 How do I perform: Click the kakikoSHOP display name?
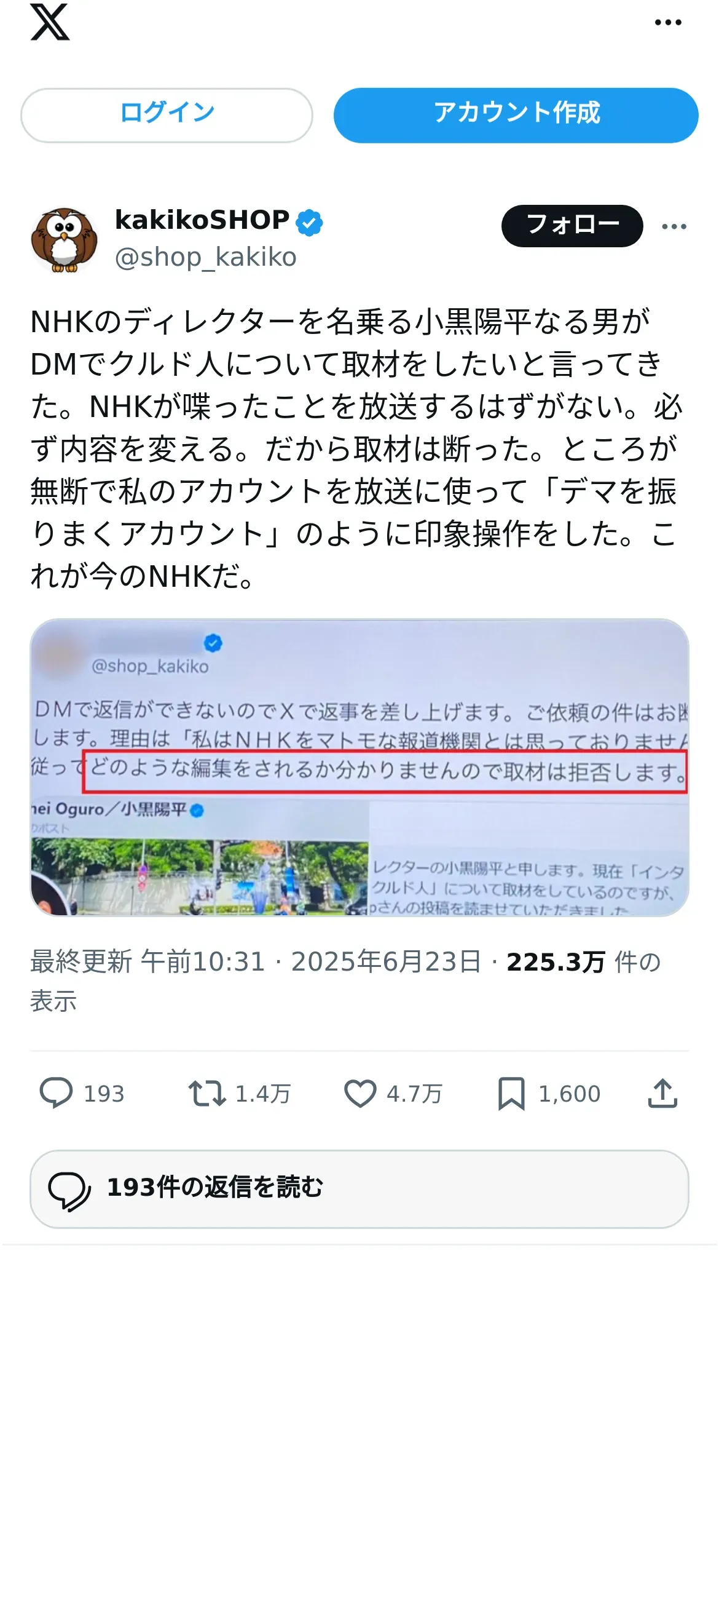pyautogui.click(x=202, y=220)
